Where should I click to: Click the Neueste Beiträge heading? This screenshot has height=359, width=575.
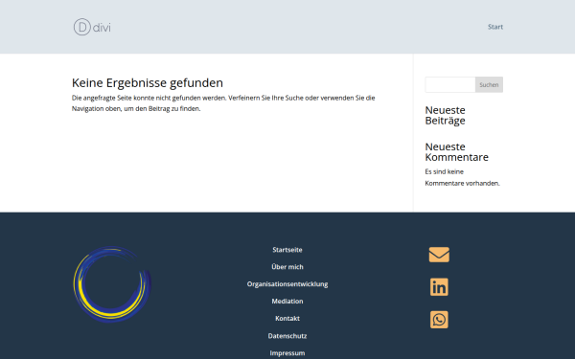(x=446, y=116)
